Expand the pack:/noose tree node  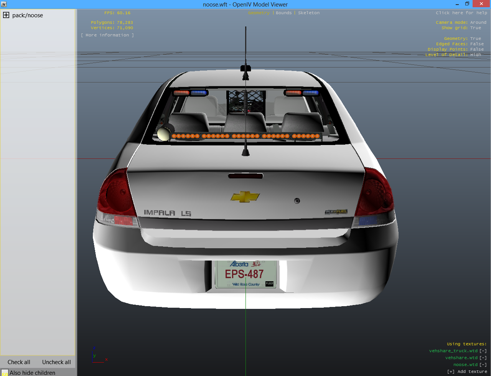(6, 15)
